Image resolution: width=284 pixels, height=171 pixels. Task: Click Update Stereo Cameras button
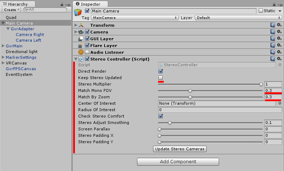[x=180, y=149]
